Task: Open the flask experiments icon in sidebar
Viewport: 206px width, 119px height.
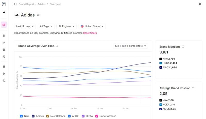Action: [x=4, y=36]
